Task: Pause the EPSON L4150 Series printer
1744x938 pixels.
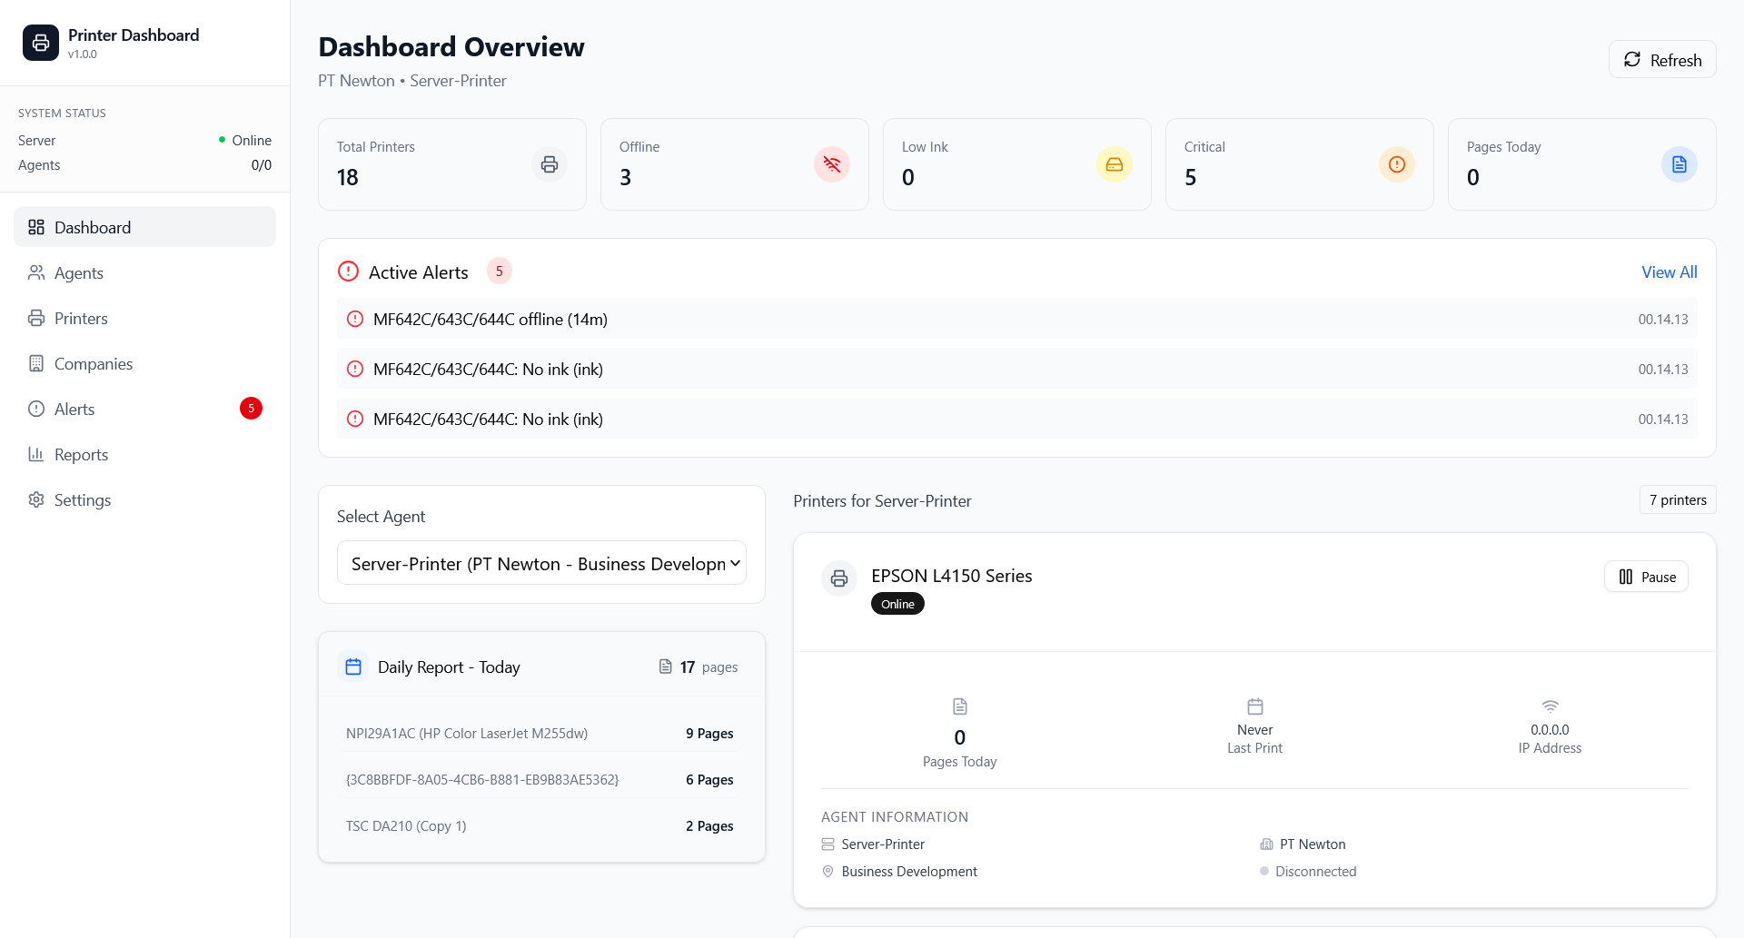Action: [x=1646, y=578]
